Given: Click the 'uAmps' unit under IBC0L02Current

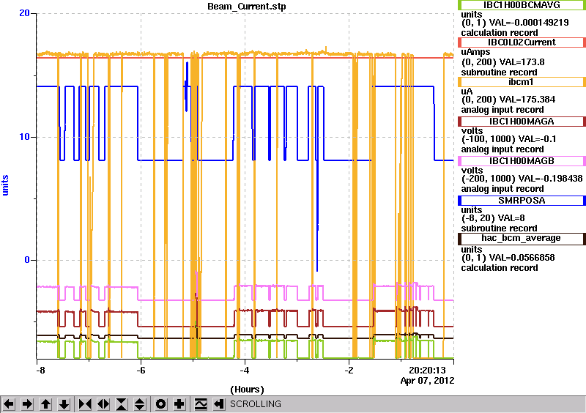Looking at the screenshot, I should click(x=475, y=52).
